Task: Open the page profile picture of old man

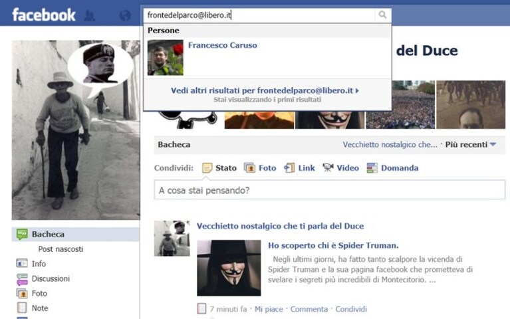Action: (x=76, y=130)
